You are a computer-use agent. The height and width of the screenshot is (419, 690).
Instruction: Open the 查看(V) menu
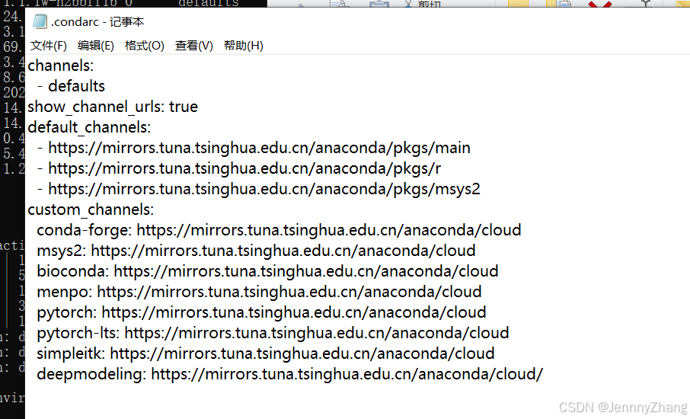click(x=193, y=46)
